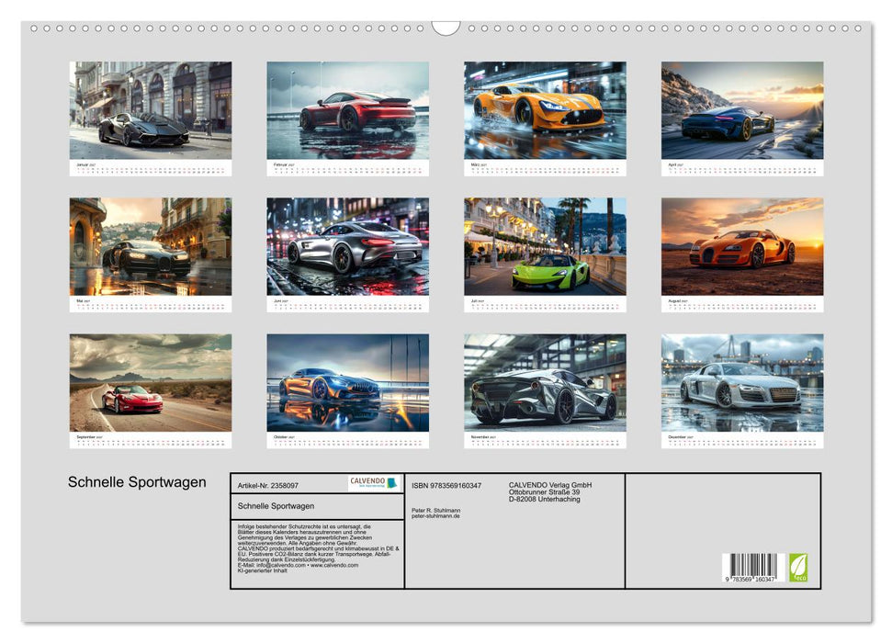Click the text 'Artikel-Nr. 2358097'
Viewport: 892px width, 643px height.
[x=267, y=486]
